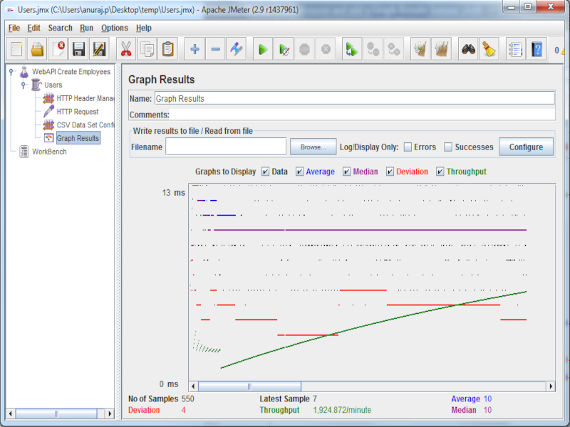The height and width of the screenshot is (427, 570).
Task: Click the Shutdown test icon
Action: click(326, 48)
